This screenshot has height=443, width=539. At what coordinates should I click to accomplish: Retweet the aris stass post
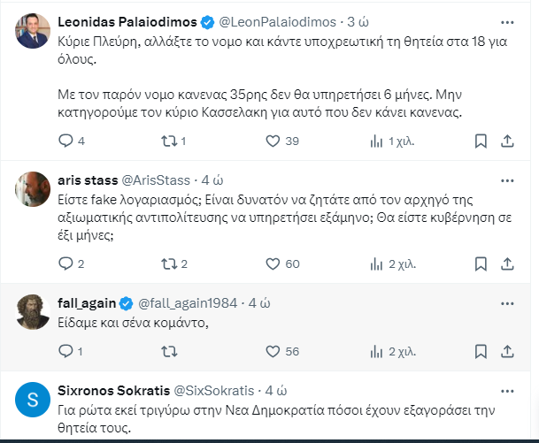167,264
